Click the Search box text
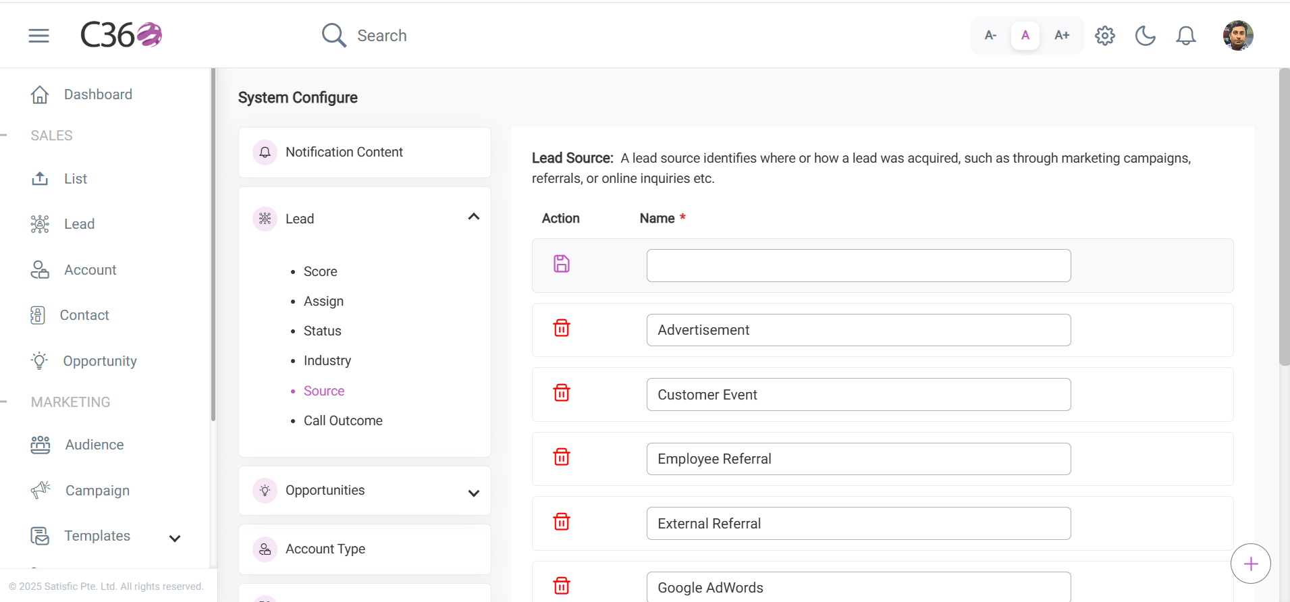This screenshot has height=602, width=1290. coord(382,36)
